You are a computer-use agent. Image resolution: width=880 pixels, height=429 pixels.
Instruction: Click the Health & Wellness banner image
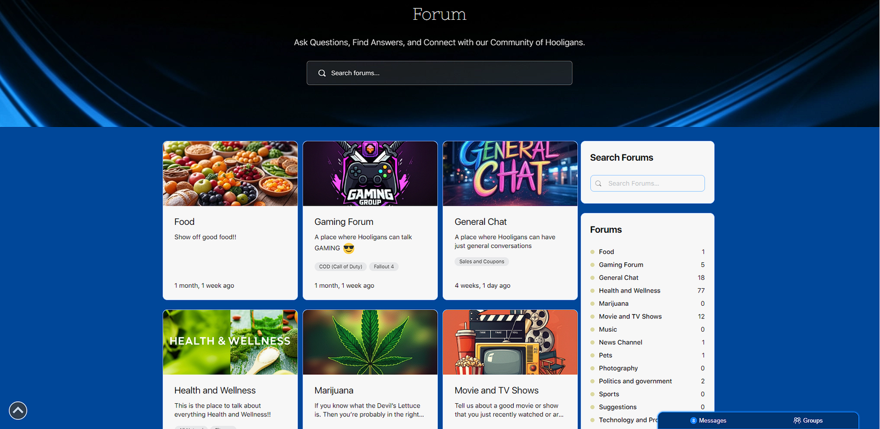coord(230,342)
